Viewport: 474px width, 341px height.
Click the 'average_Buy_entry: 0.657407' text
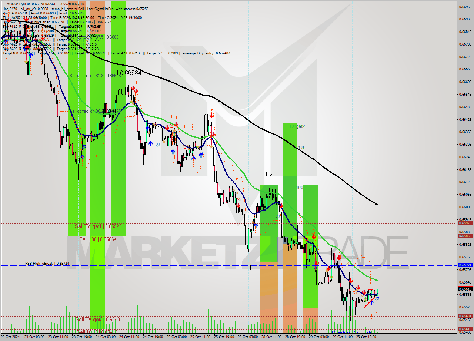click(x=206, y=53)
